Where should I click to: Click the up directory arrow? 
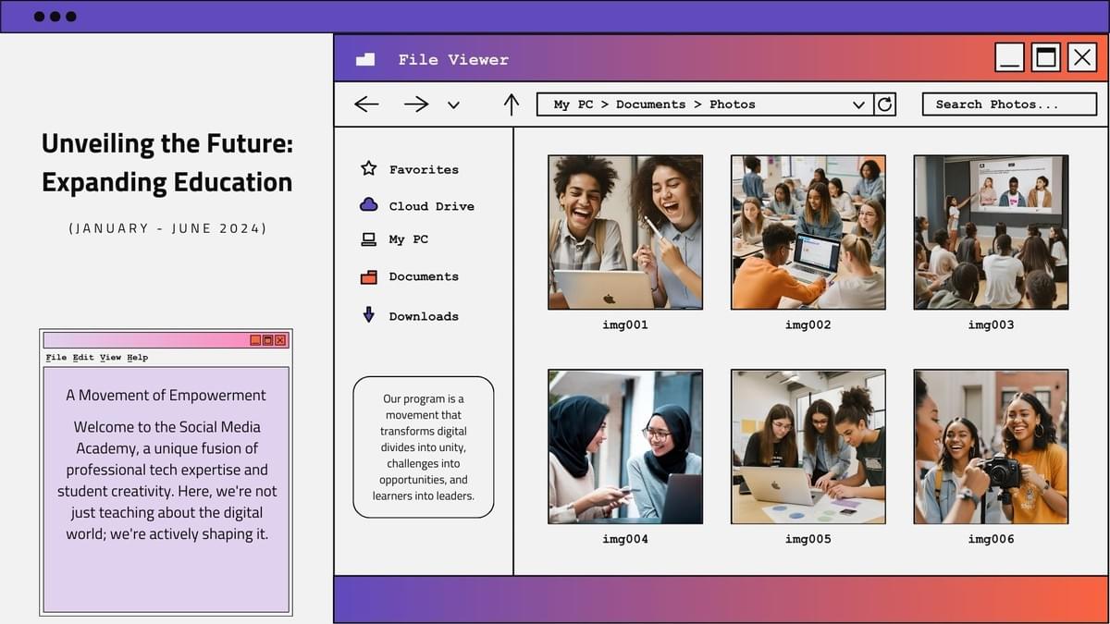512,104
